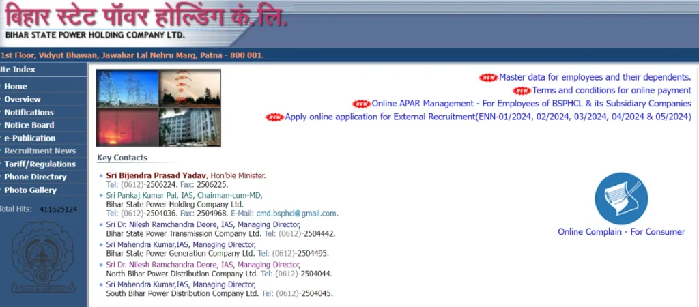This screenshot has height=307, width=699.
Task: Open the Home menu item
Action: click(x=16, y=87)
